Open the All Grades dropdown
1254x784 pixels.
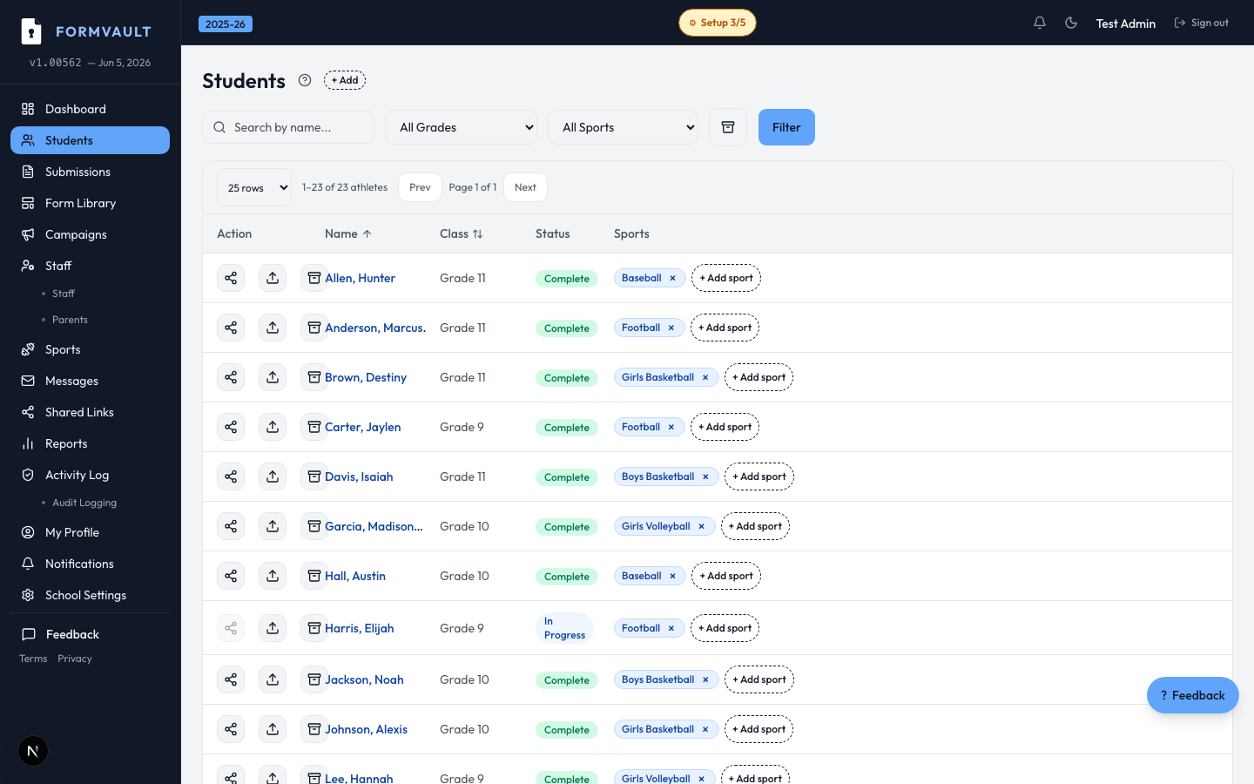(x=461, y=127)
